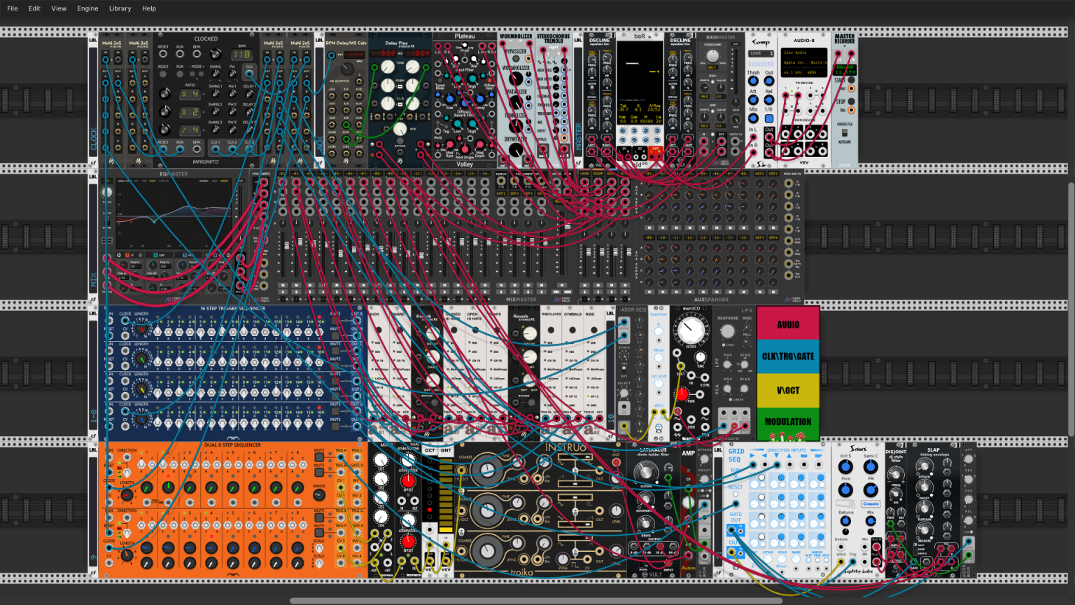Flip the Master Recorder autosave switch
The height and width of the screenshot is (605, 1075).
pyautogui.click(x=845, y=132)
